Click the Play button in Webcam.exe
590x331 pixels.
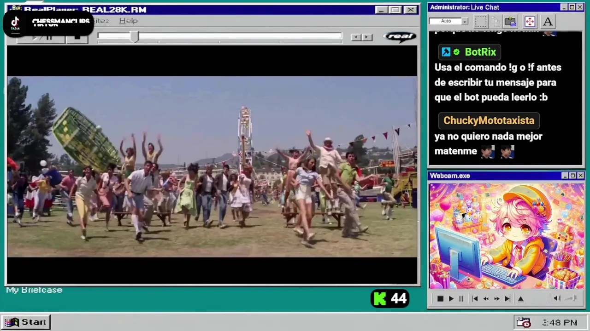click(x=451, y=299)
